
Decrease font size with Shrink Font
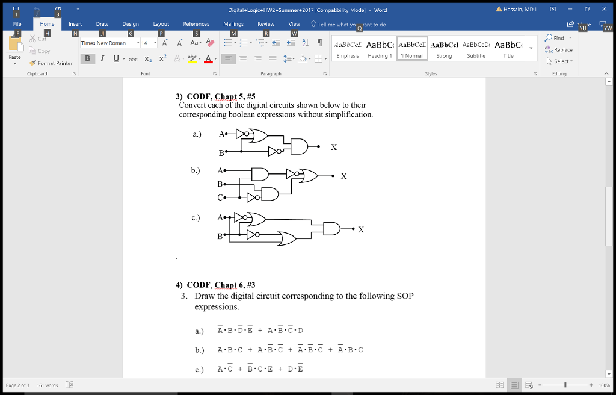[x=179, y=43]
